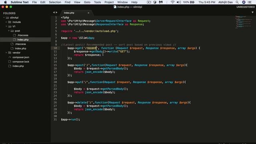Open Notification Center list icon

click(x=250, y=2)
